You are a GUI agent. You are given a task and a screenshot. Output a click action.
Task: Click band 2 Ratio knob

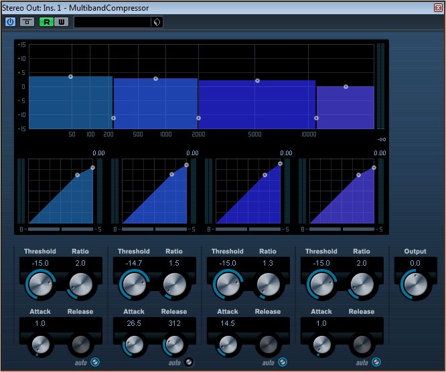click(175, 284)
